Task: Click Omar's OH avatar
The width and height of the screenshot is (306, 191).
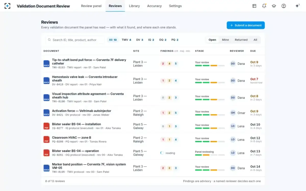Action: [x=233, y=113]
